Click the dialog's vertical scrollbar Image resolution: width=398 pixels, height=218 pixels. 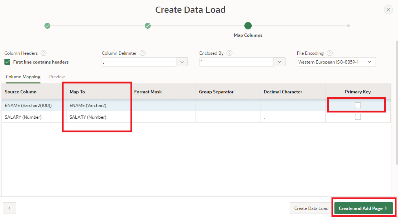tap(397, 103)
